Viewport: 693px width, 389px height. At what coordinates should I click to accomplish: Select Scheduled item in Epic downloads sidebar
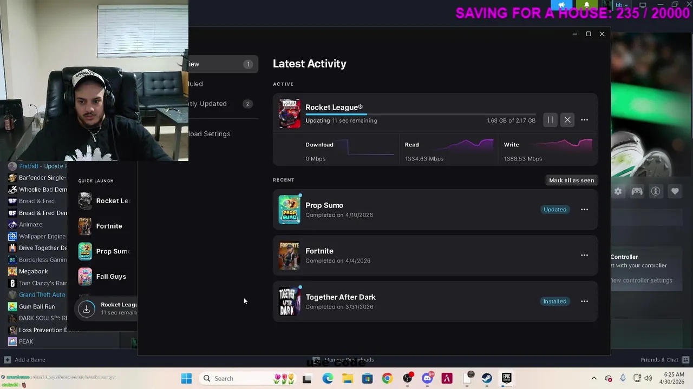pyautogui.click(x=223, y=84)
